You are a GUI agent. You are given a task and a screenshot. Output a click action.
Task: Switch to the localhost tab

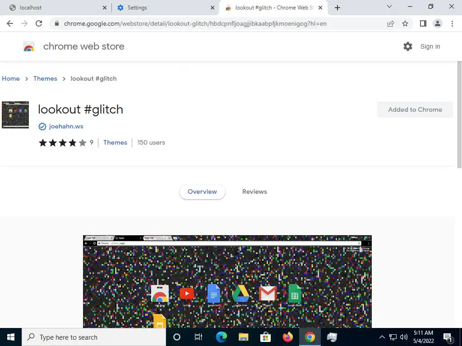[56, 8]
